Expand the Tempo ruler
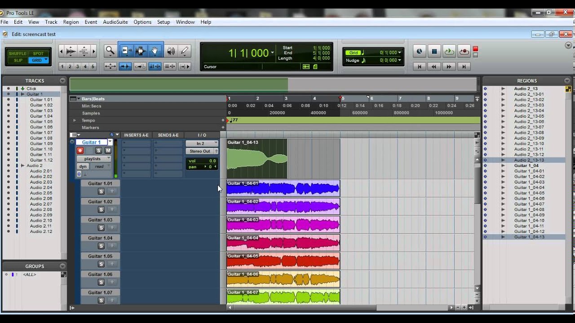This screenshot has height=323, width=575. 75,120
